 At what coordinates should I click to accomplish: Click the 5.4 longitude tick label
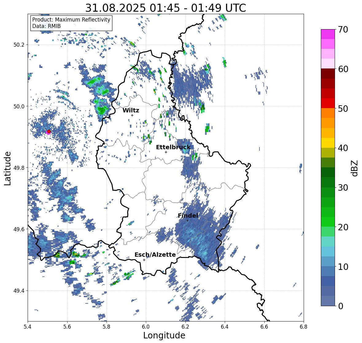coord(28,326)
